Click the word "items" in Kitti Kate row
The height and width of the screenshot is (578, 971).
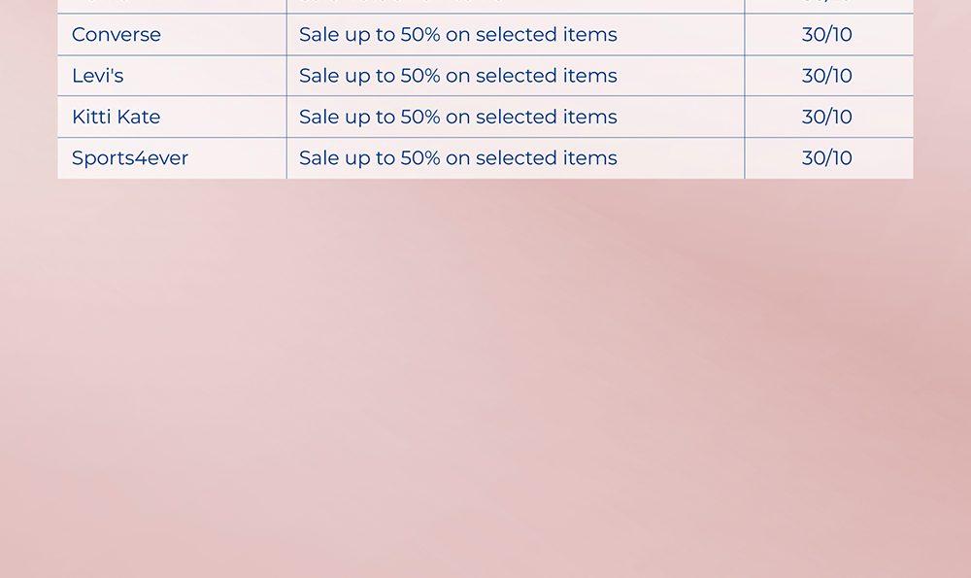pos(590,118)
